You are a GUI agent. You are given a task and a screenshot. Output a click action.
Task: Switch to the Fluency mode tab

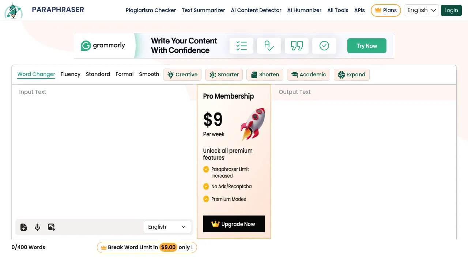pos(70,74)
